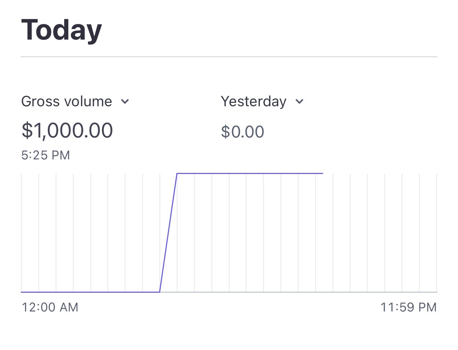Screen dimensions: 458x350
Task: Click the rightmost vertical gridline of chart
Action: 436,233
